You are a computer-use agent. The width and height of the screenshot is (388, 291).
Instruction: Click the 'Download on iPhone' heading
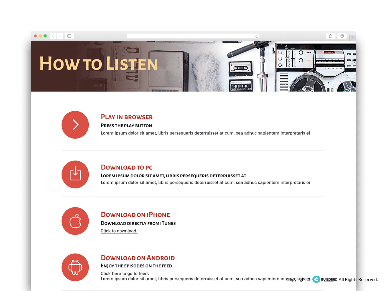[x=135, y=215]
